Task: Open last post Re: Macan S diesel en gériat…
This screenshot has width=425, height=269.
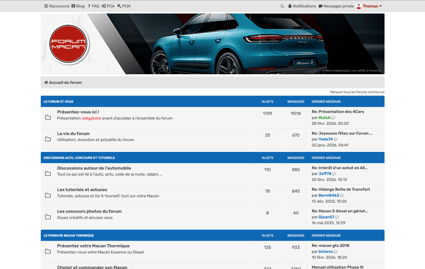Action: [340, 211]
